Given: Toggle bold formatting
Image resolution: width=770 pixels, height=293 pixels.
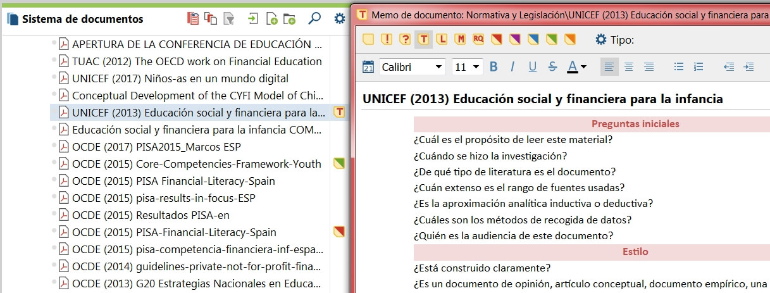Looking at the screenshot, I should [x=494, y=66].
